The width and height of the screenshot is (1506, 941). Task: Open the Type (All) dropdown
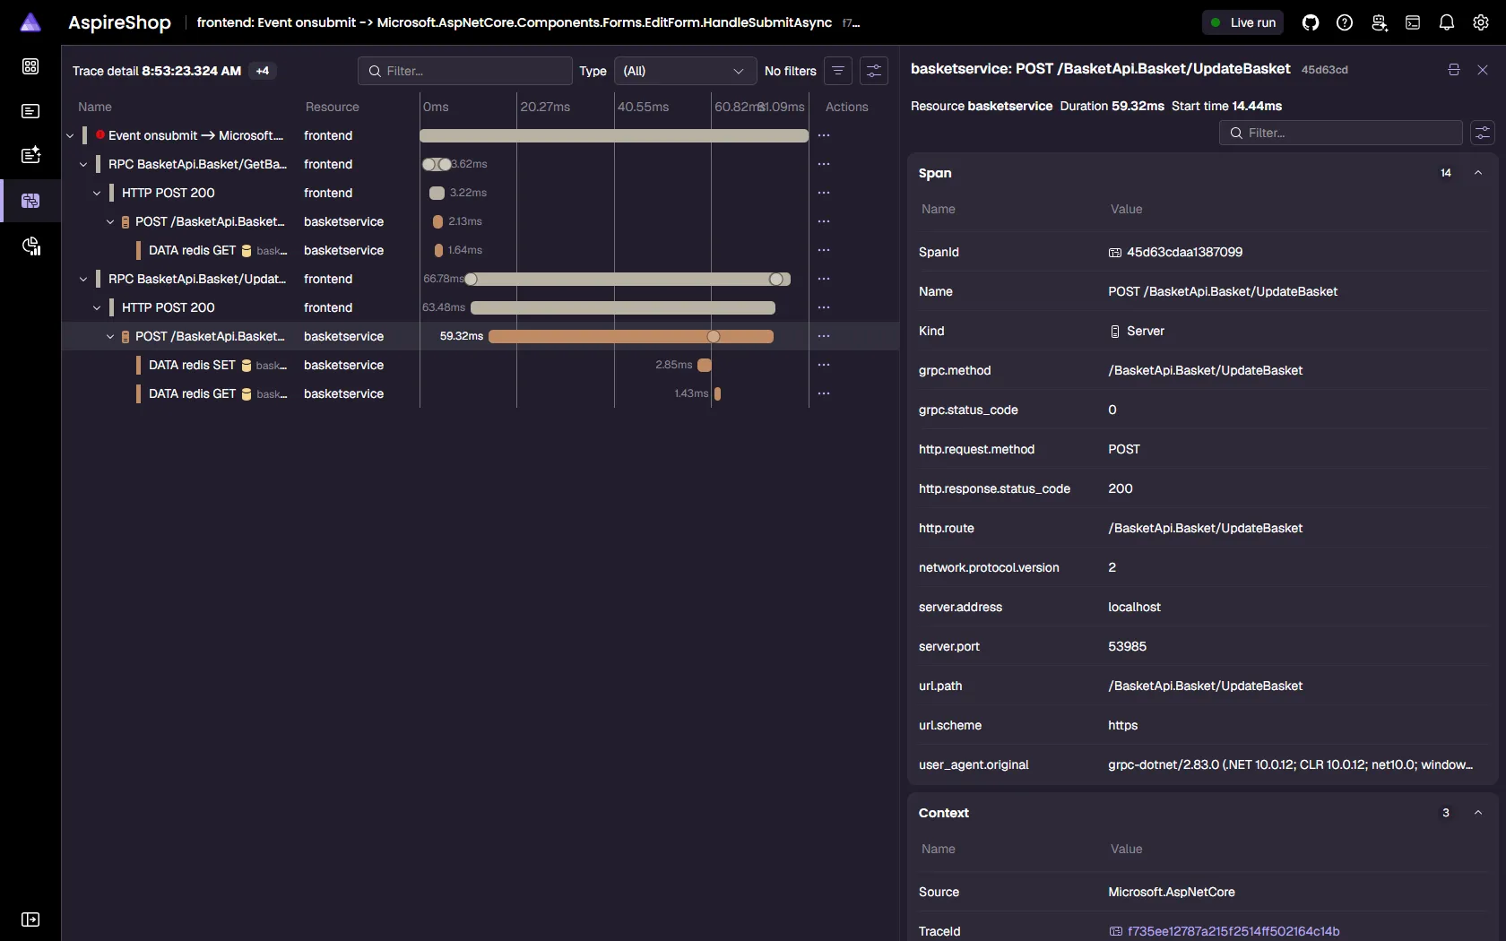[685, 71]
